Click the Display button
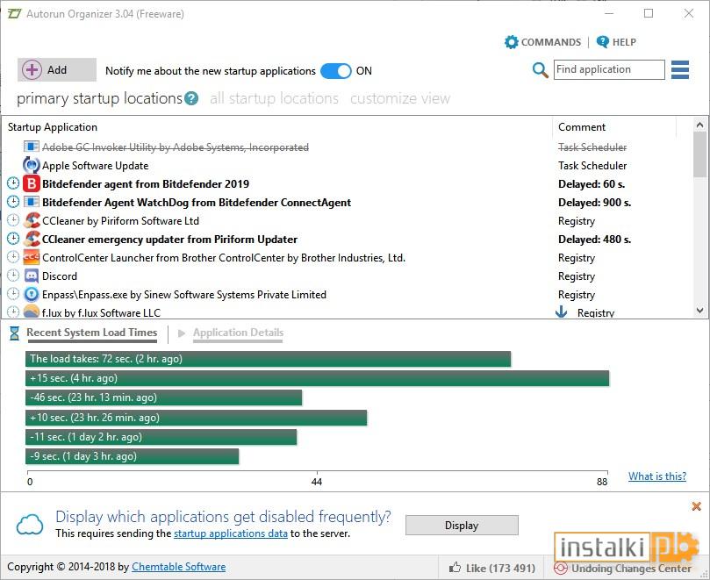Viewport: 710px width, 580px height. (x=462, y=526)
